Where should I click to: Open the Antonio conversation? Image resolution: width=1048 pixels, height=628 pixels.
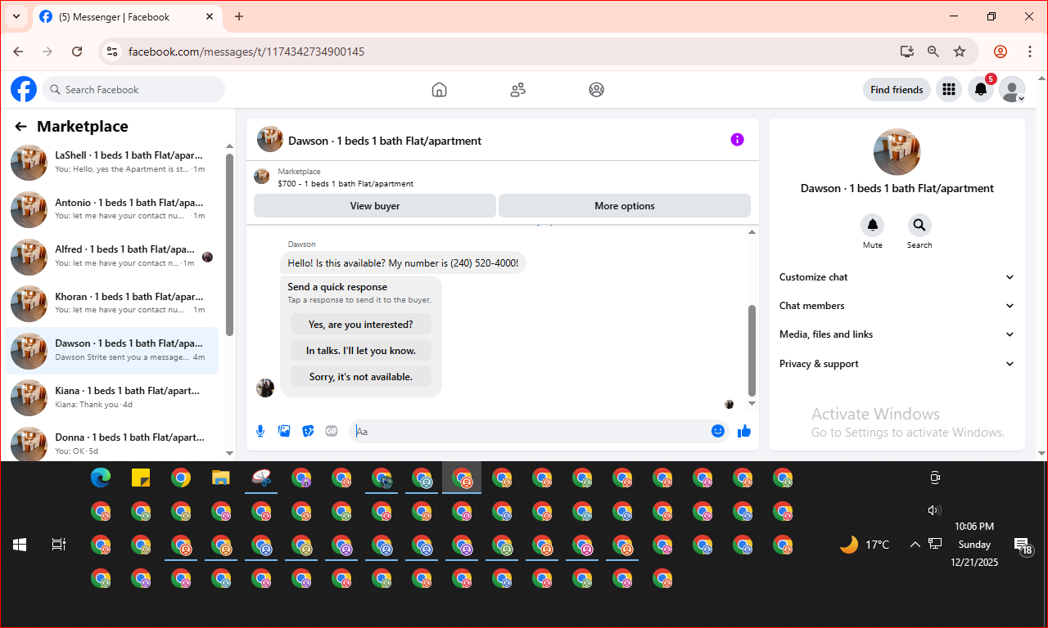click(112, 209)
